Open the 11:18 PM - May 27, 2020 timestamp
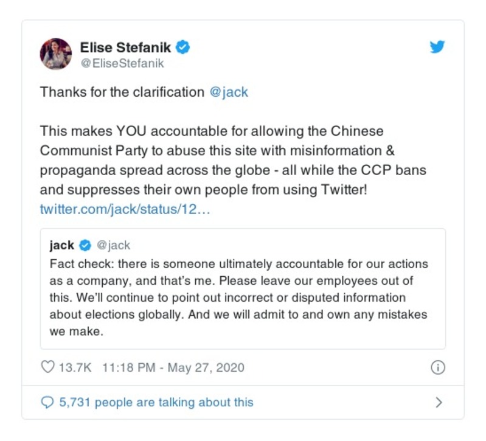 [x=173, y=367]
